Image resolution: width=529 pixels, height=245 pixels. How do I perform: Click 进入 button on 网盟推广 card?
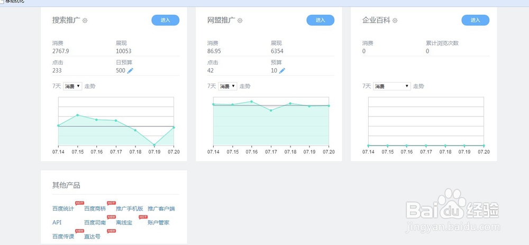(320, 20)
